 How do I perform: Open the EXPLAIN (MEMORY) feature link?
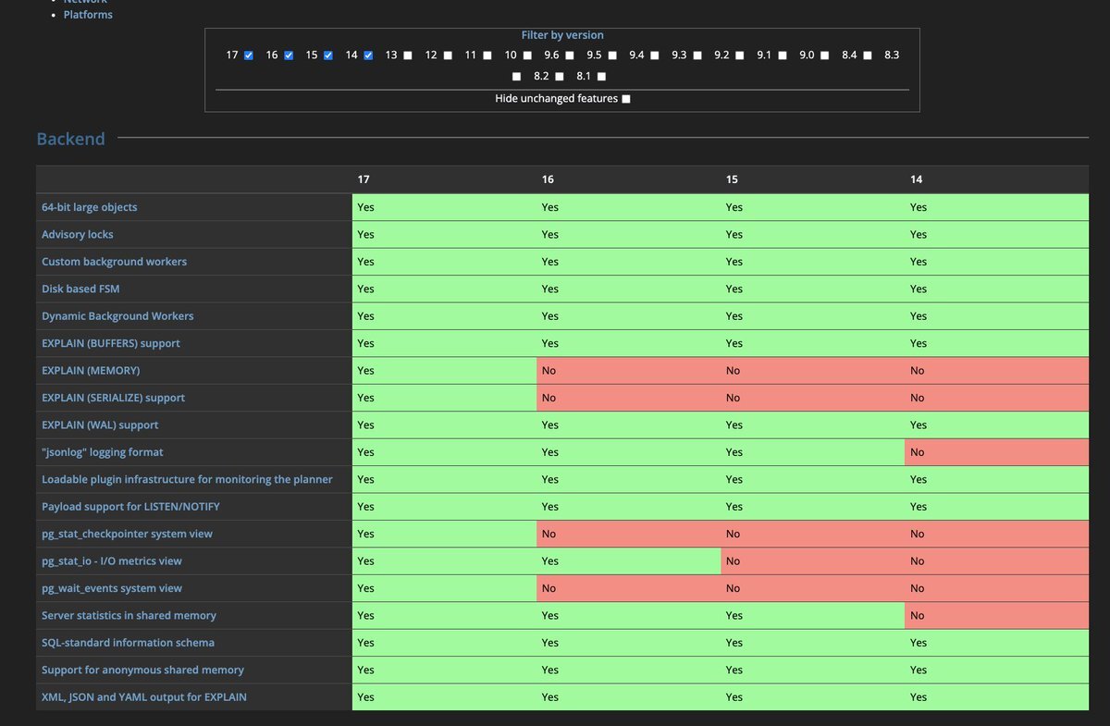pyautogui.click(x=91, y=371)
